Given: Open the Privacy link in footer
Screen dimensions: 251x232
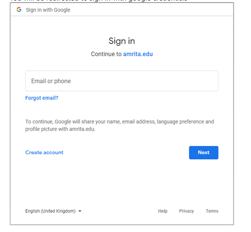Looking at the screenshot, I should 186,211.
